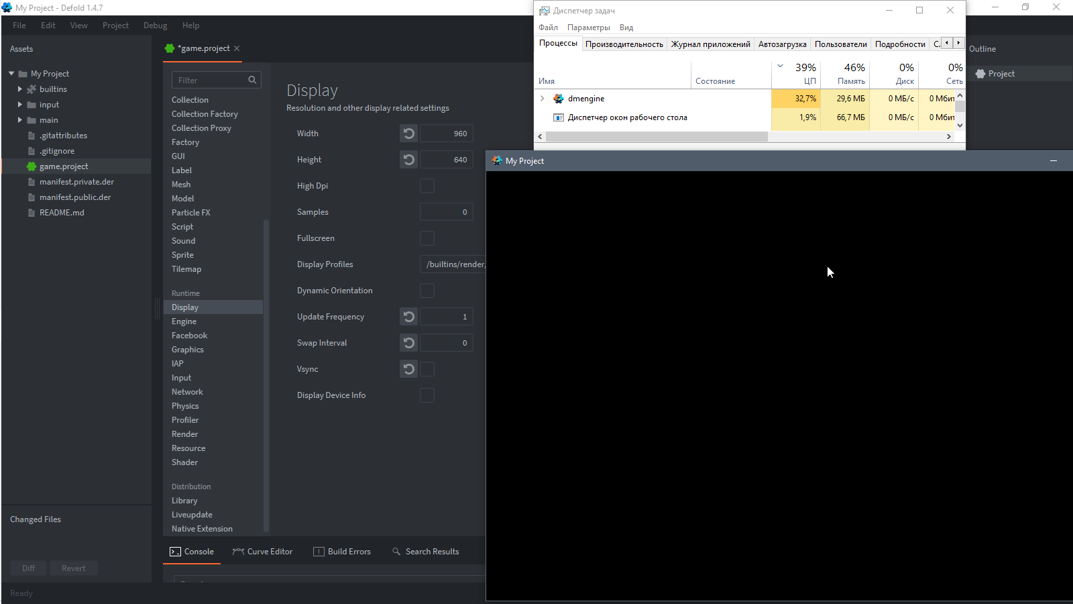The width and height of the screenshot is (1073, 604).
Task: Click the Desktop Window Manager process icon
Action: (559, 117)
